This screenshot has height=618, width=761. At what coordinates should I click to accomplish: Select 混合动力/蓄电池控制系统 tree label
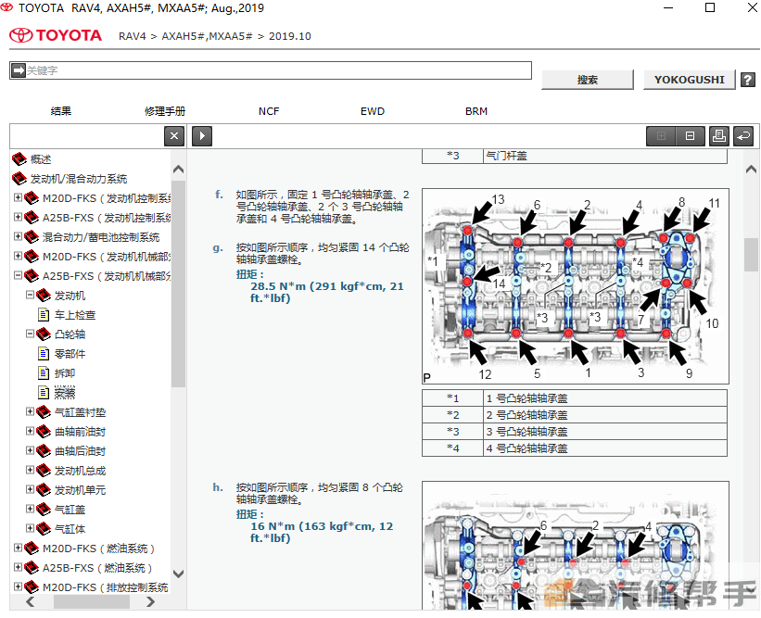pyautogui.click(x=101, y=237)
